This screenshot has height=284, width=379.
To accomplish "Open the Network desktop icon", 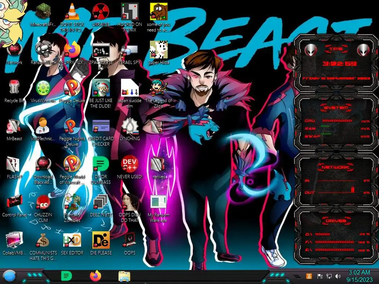I will tap(14, 50).
